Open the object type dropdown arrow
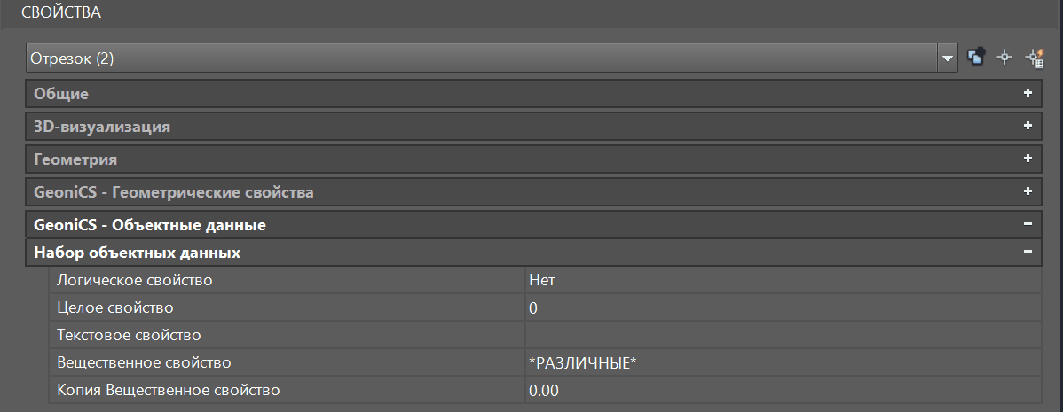The height and width of the screenshot is (412, 1063). (948, 58)
